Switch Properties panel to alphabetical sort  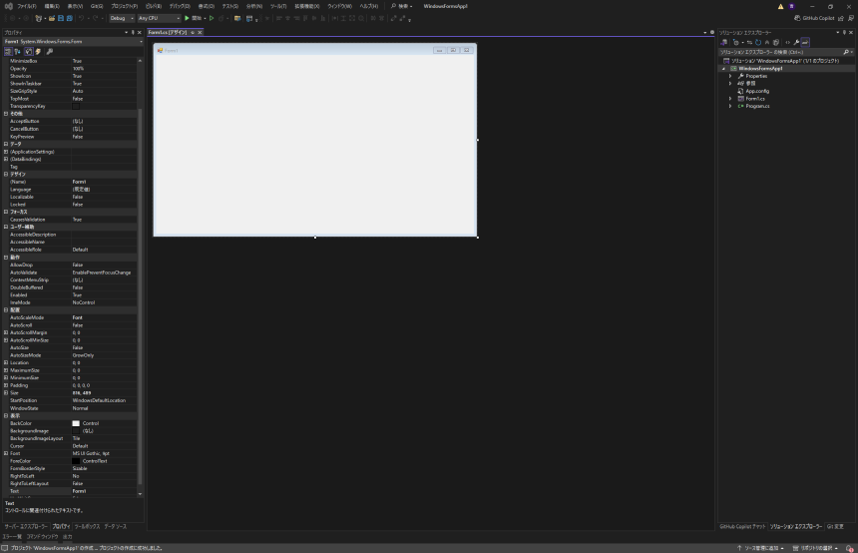(x=18, y=51)
